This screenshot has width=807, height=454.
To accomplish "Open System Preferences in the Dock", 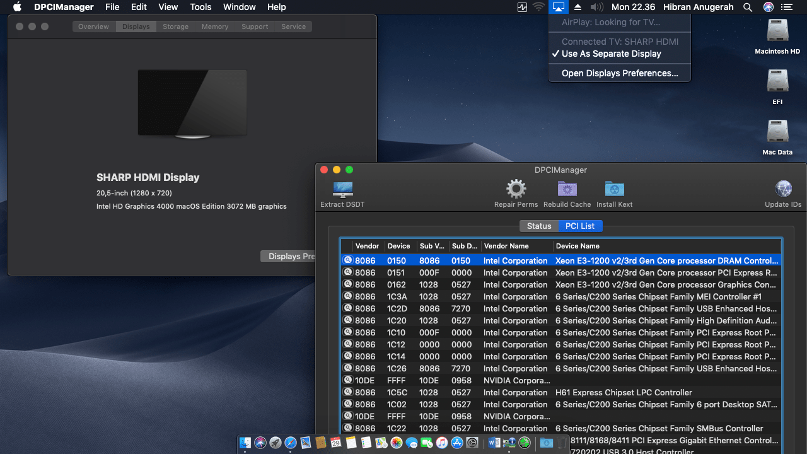I will click(472, 443).
